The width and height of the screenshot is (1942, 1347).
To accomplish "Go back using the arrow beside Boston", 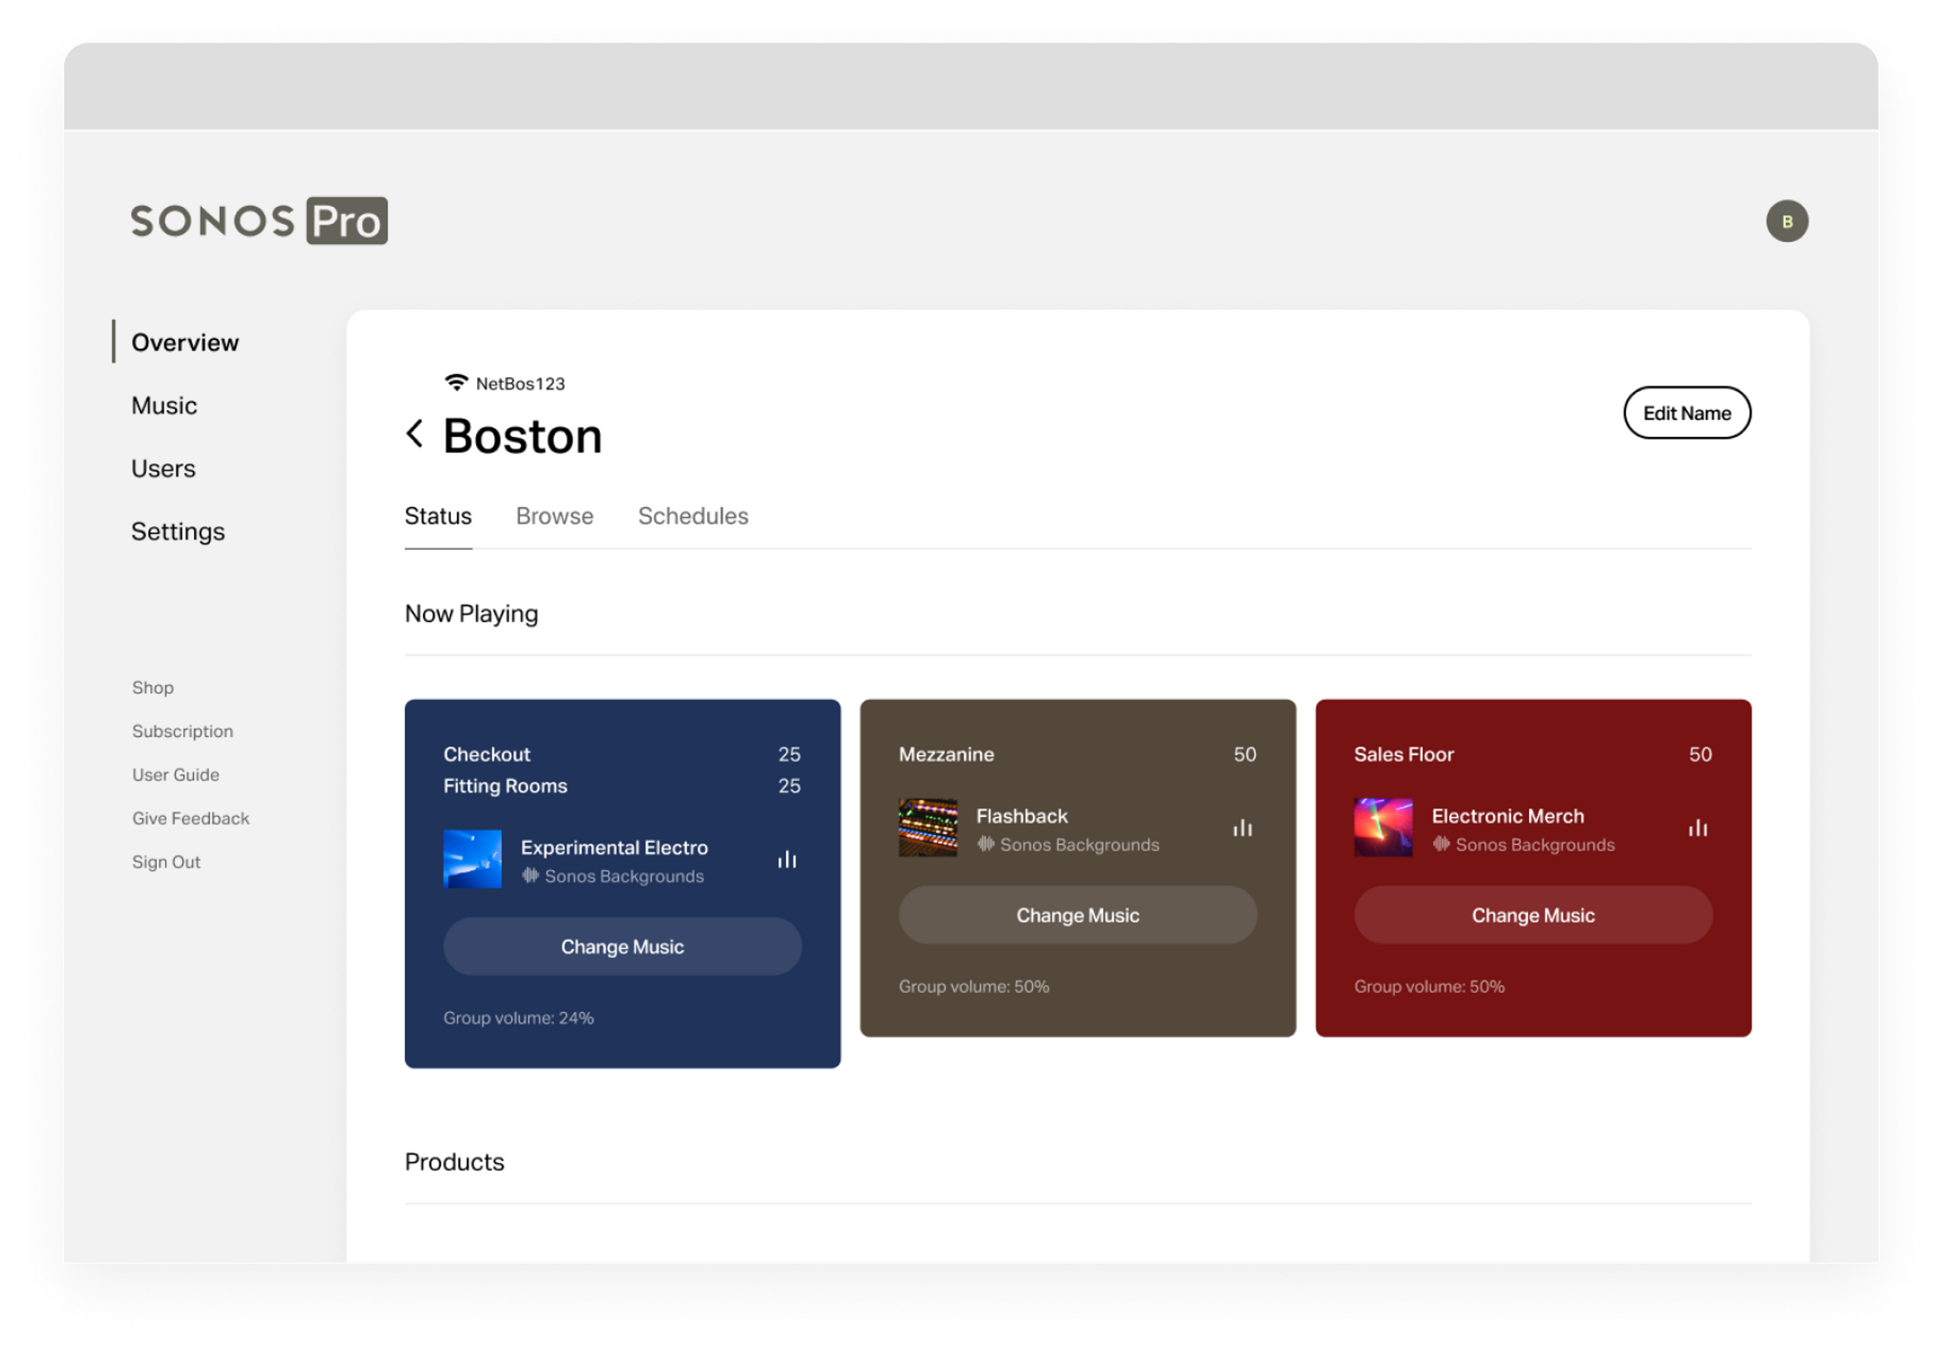I will 414,434.
